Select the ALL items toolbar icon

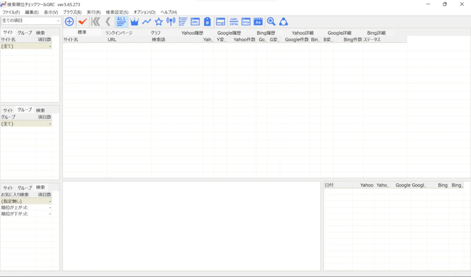[121, 22]
